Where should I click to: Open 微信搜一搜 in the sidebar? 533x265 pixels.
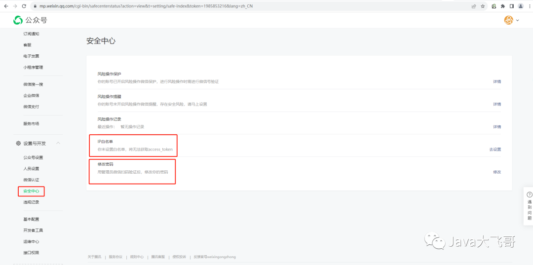point(34,84)
